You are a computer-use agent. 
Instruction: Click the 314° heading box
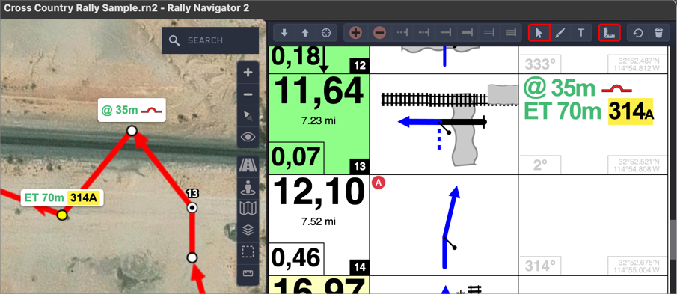(x=539, y=266)
